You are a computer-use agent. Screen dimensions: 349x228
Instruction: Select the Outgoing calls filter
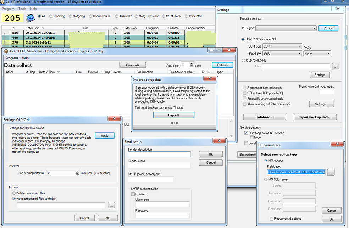tap(70, 16)
